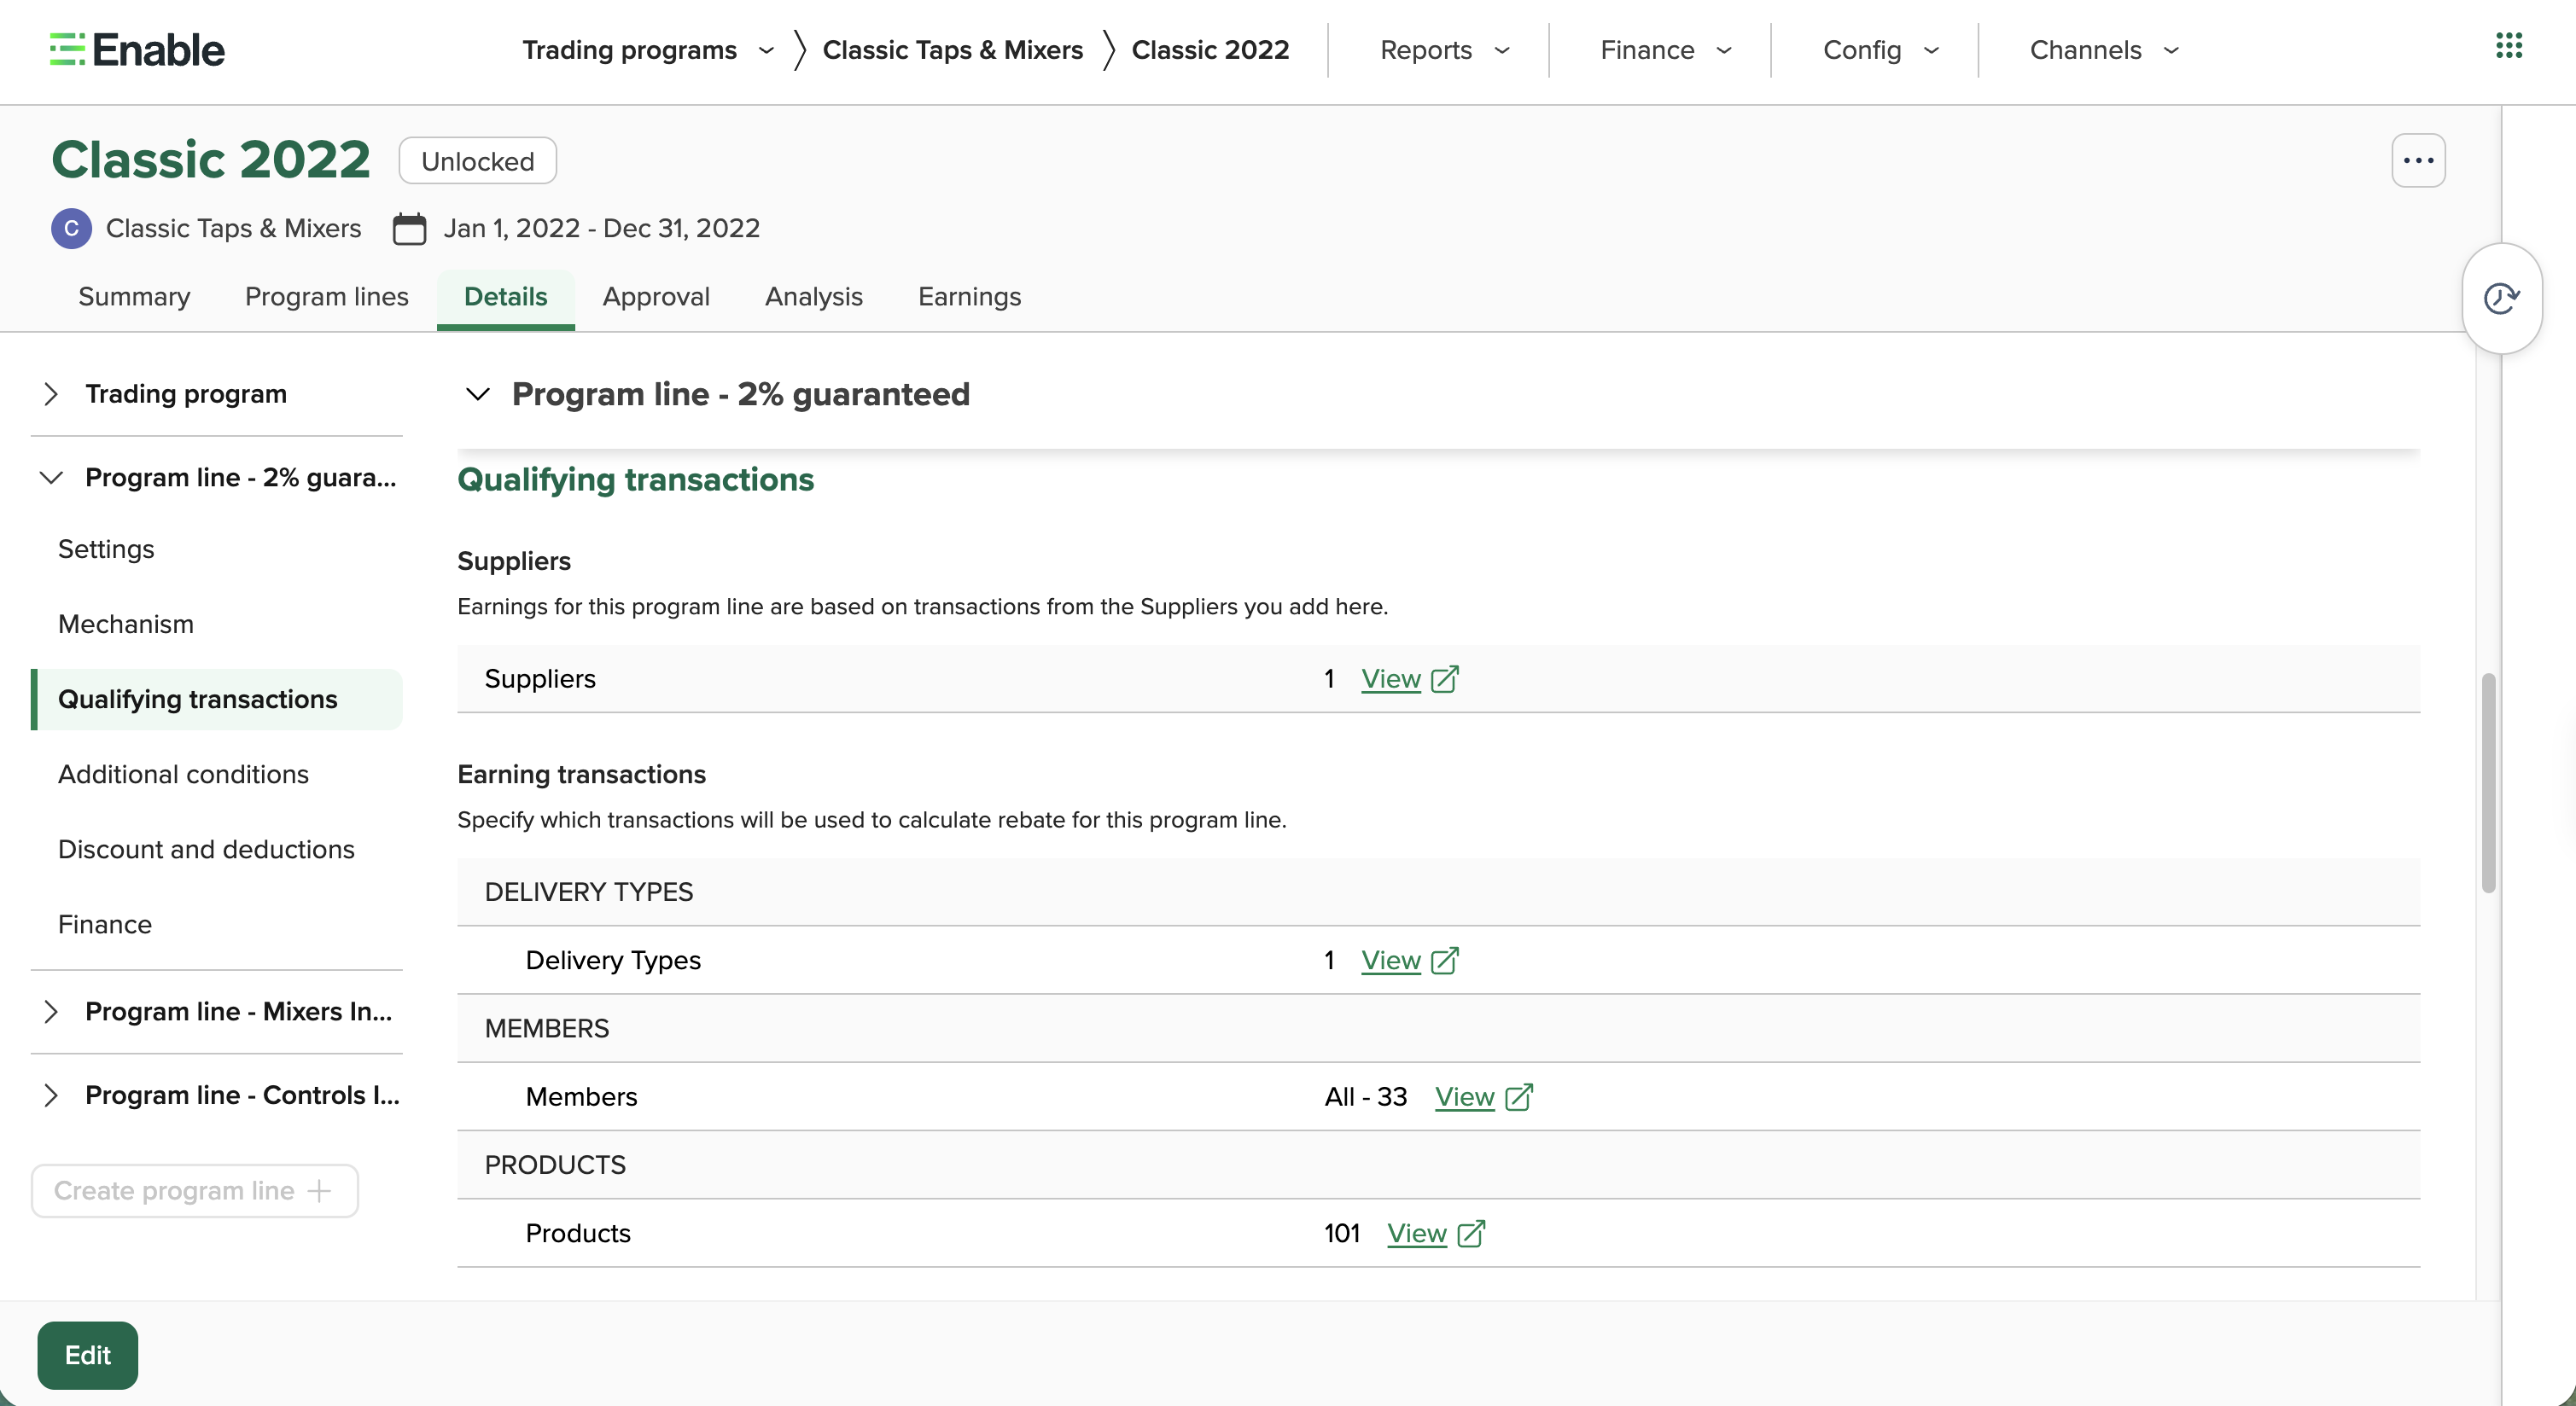Switch to the Summary tab
Screen dimensions: 2576x1406
click(x=134, y=297)
